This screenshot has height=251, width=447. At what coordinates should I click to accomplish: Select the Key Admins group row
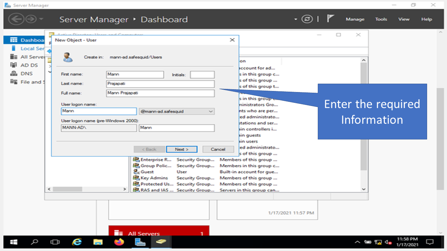206,178
